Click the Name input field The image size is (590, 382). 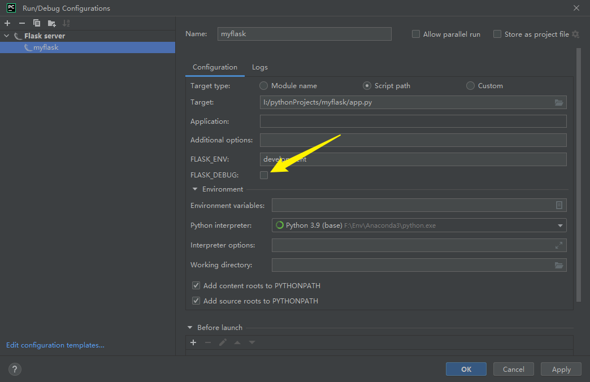pyautogui.click(x=305, y=34)
